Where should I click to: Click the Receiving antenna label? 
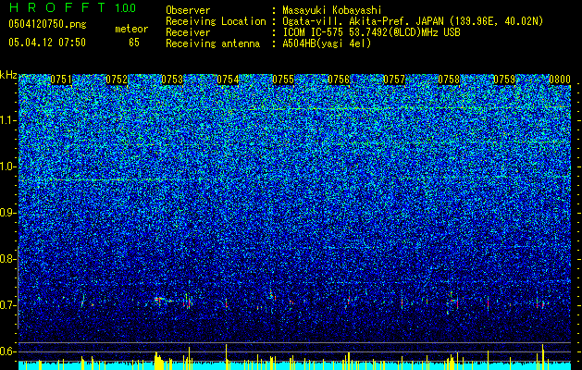[x=213, y=43]
